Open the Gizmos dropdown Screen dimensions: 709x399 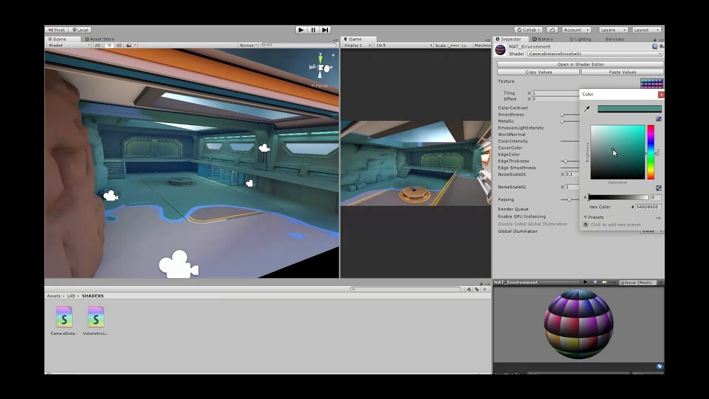point(248,45)
